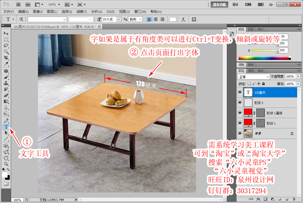Select the Spot Healing Brush tool
Screen dimensions: 303x203
[x=6, y=71]
